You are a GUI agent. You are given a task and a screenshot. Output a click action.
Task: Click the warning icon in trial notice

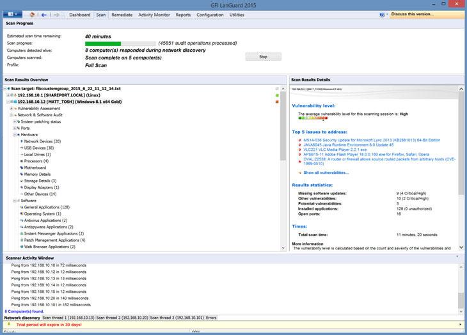tap(9, 324)
